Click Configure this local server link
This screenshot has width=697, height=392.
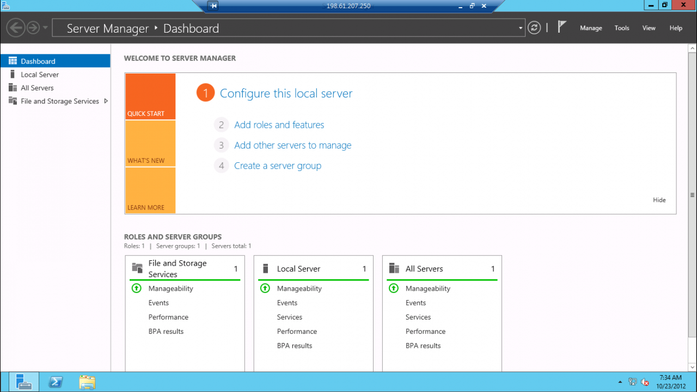286,94
